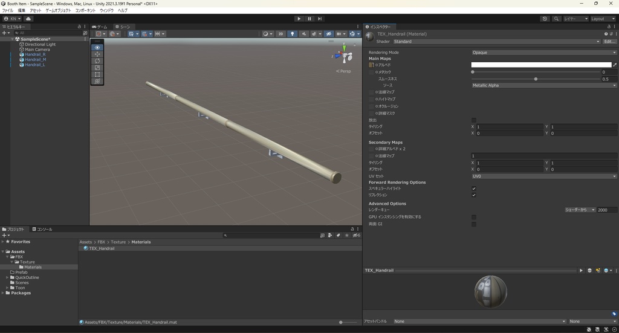Open cloud services icon in top toolbar

click(x=28, y=19)
